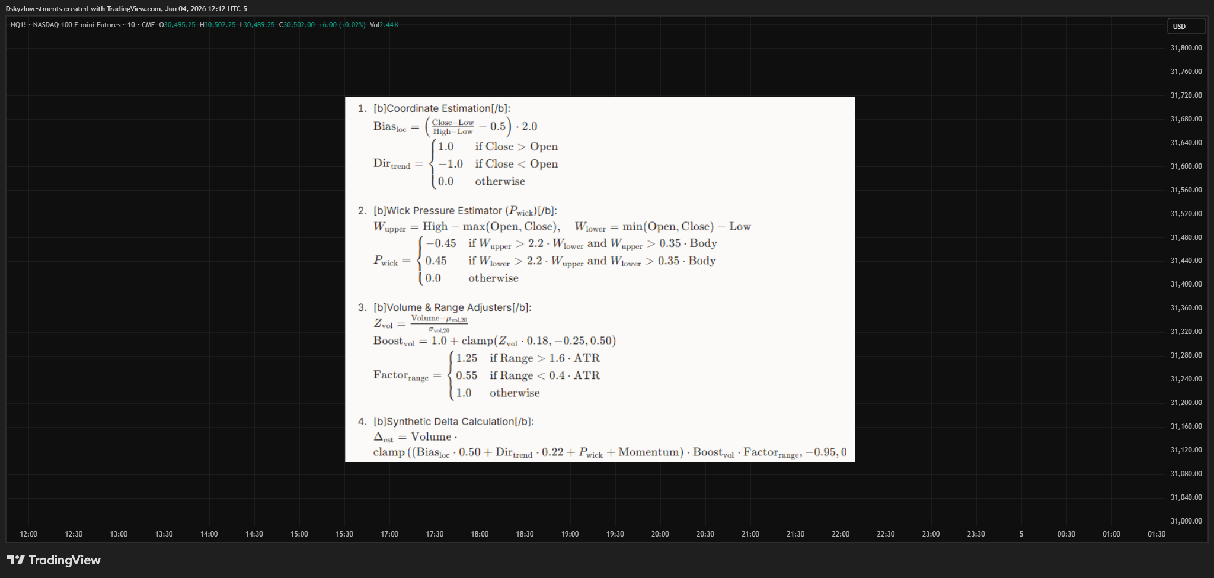
Task: Click the 31,000.00 price label
Action: point(1186,521)
